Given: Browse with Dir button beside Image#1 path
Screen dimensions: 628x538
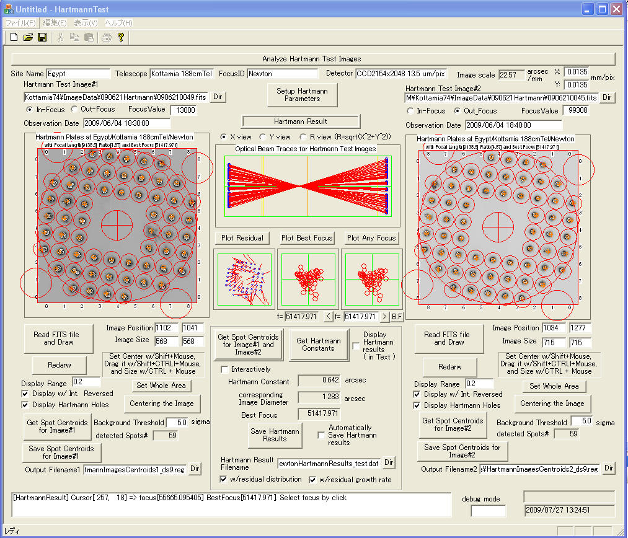Looking at the screenshot, I should click(x=217, y=97).
